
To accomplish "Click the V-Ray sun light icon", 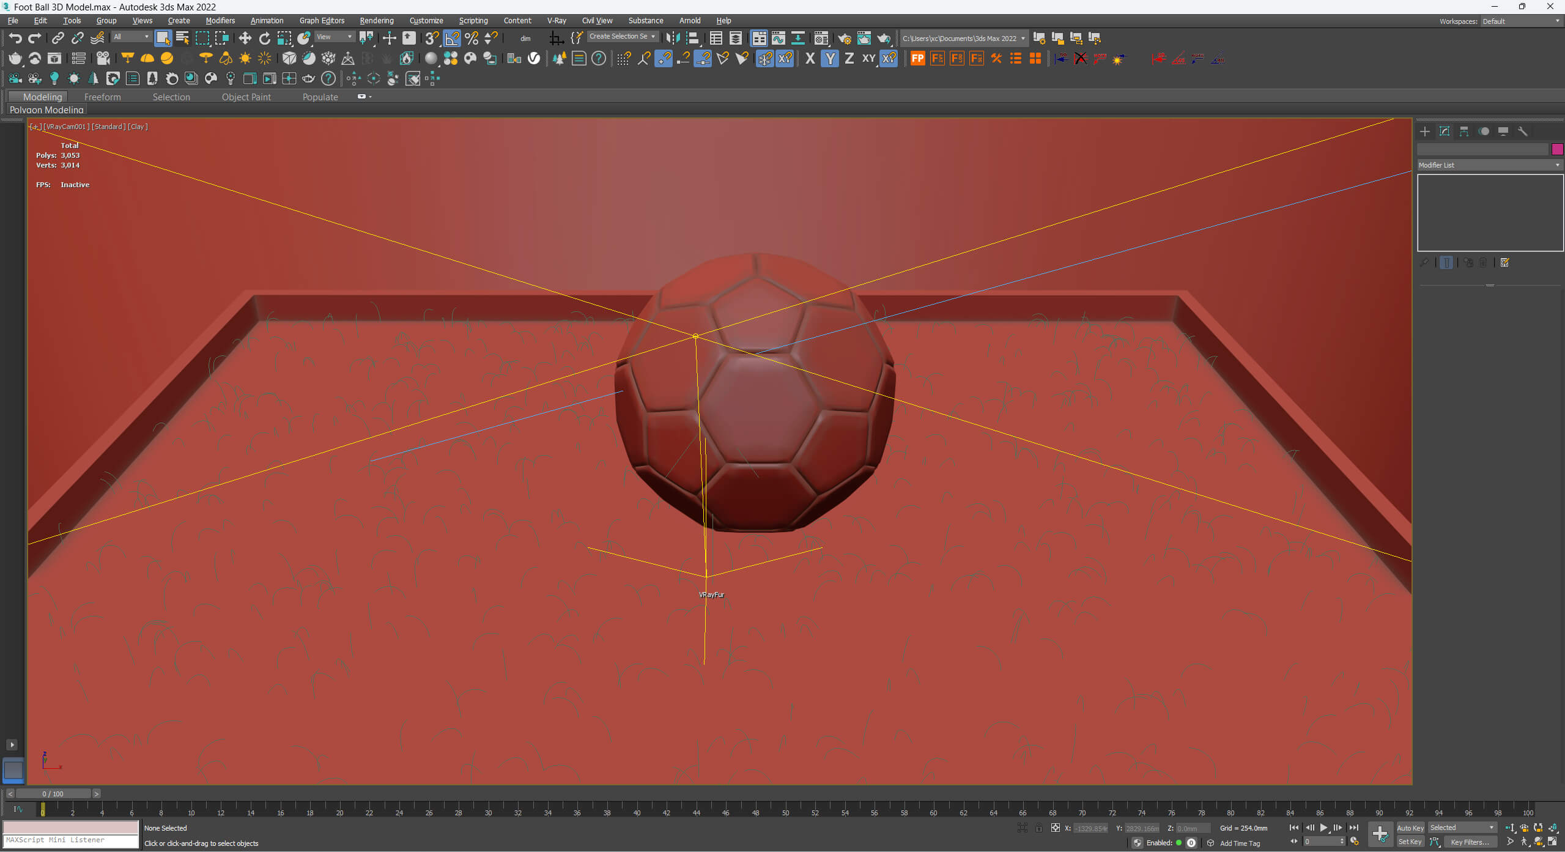I will [x=245, y=58].
